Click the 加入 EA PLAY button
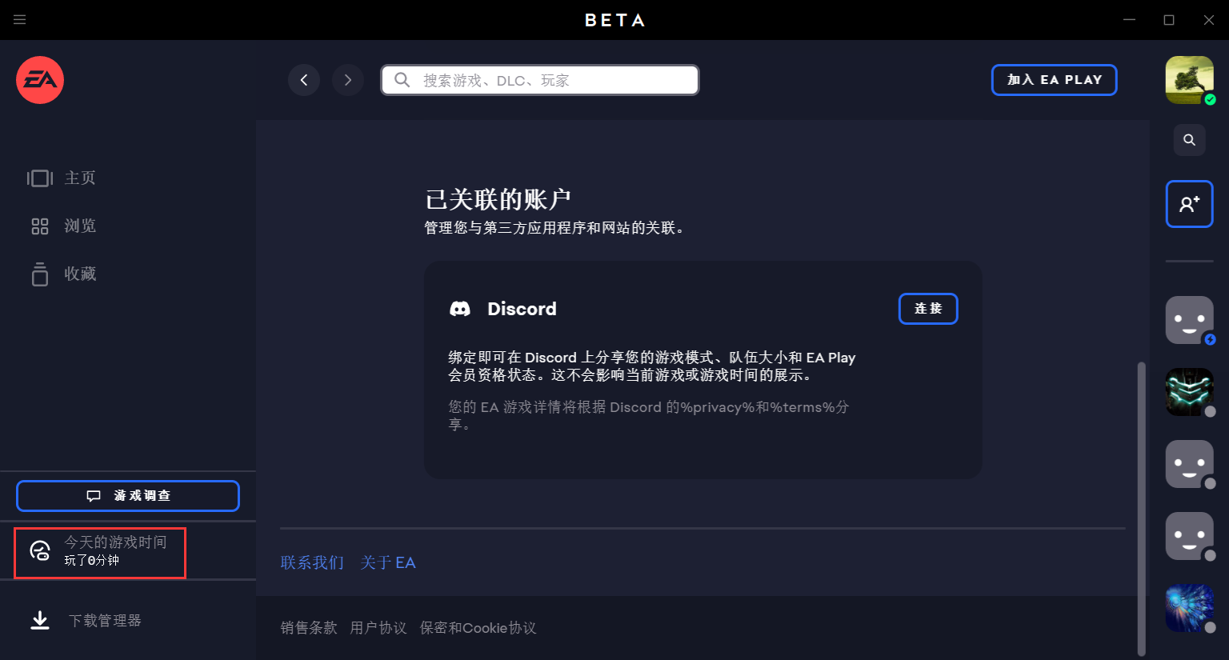 (x=1054, y=80)
